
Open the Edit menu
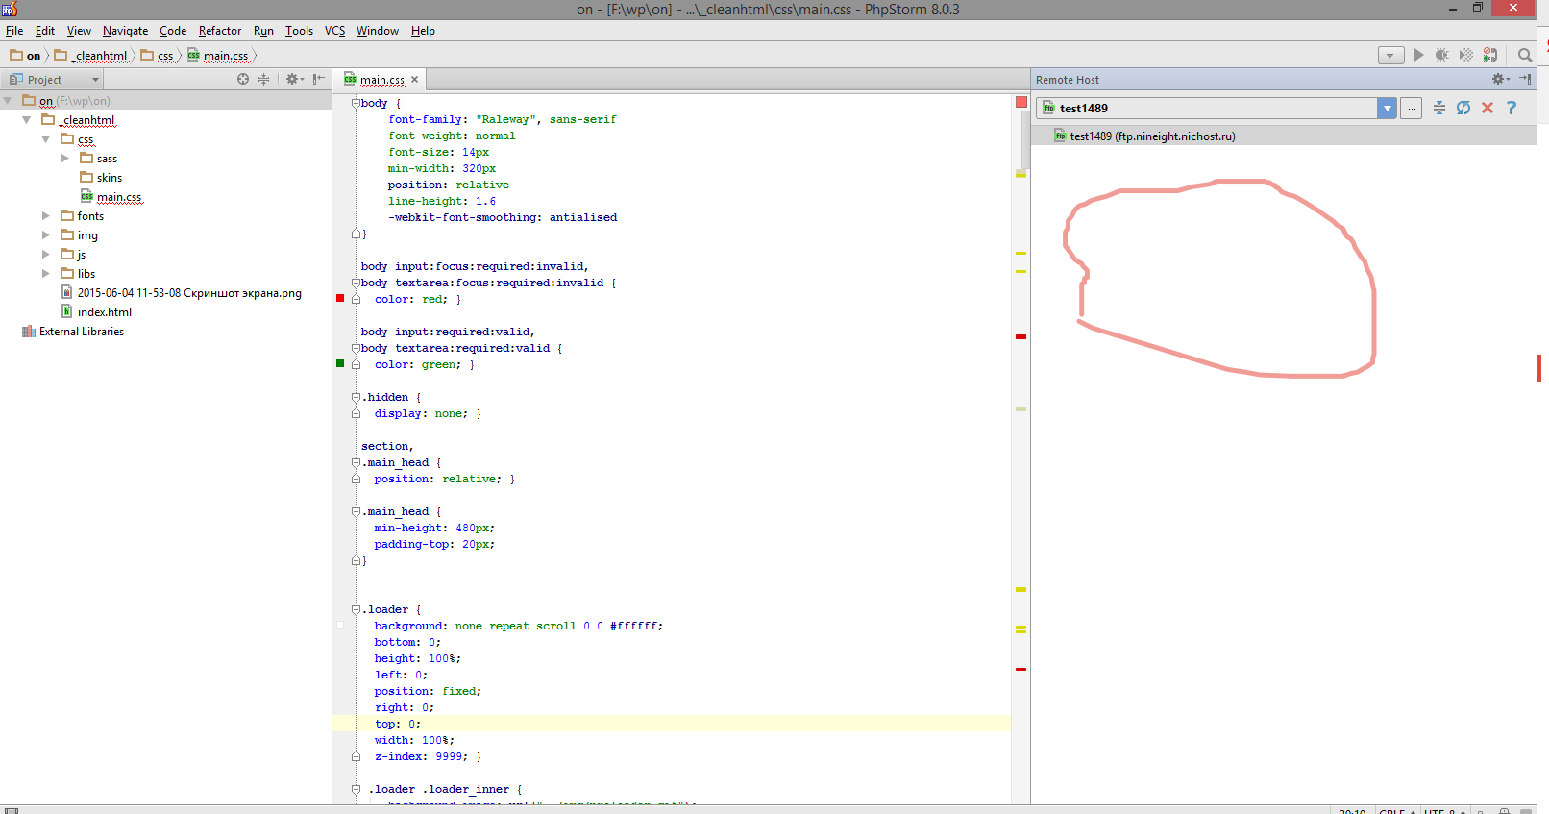(x=45, y=31)
